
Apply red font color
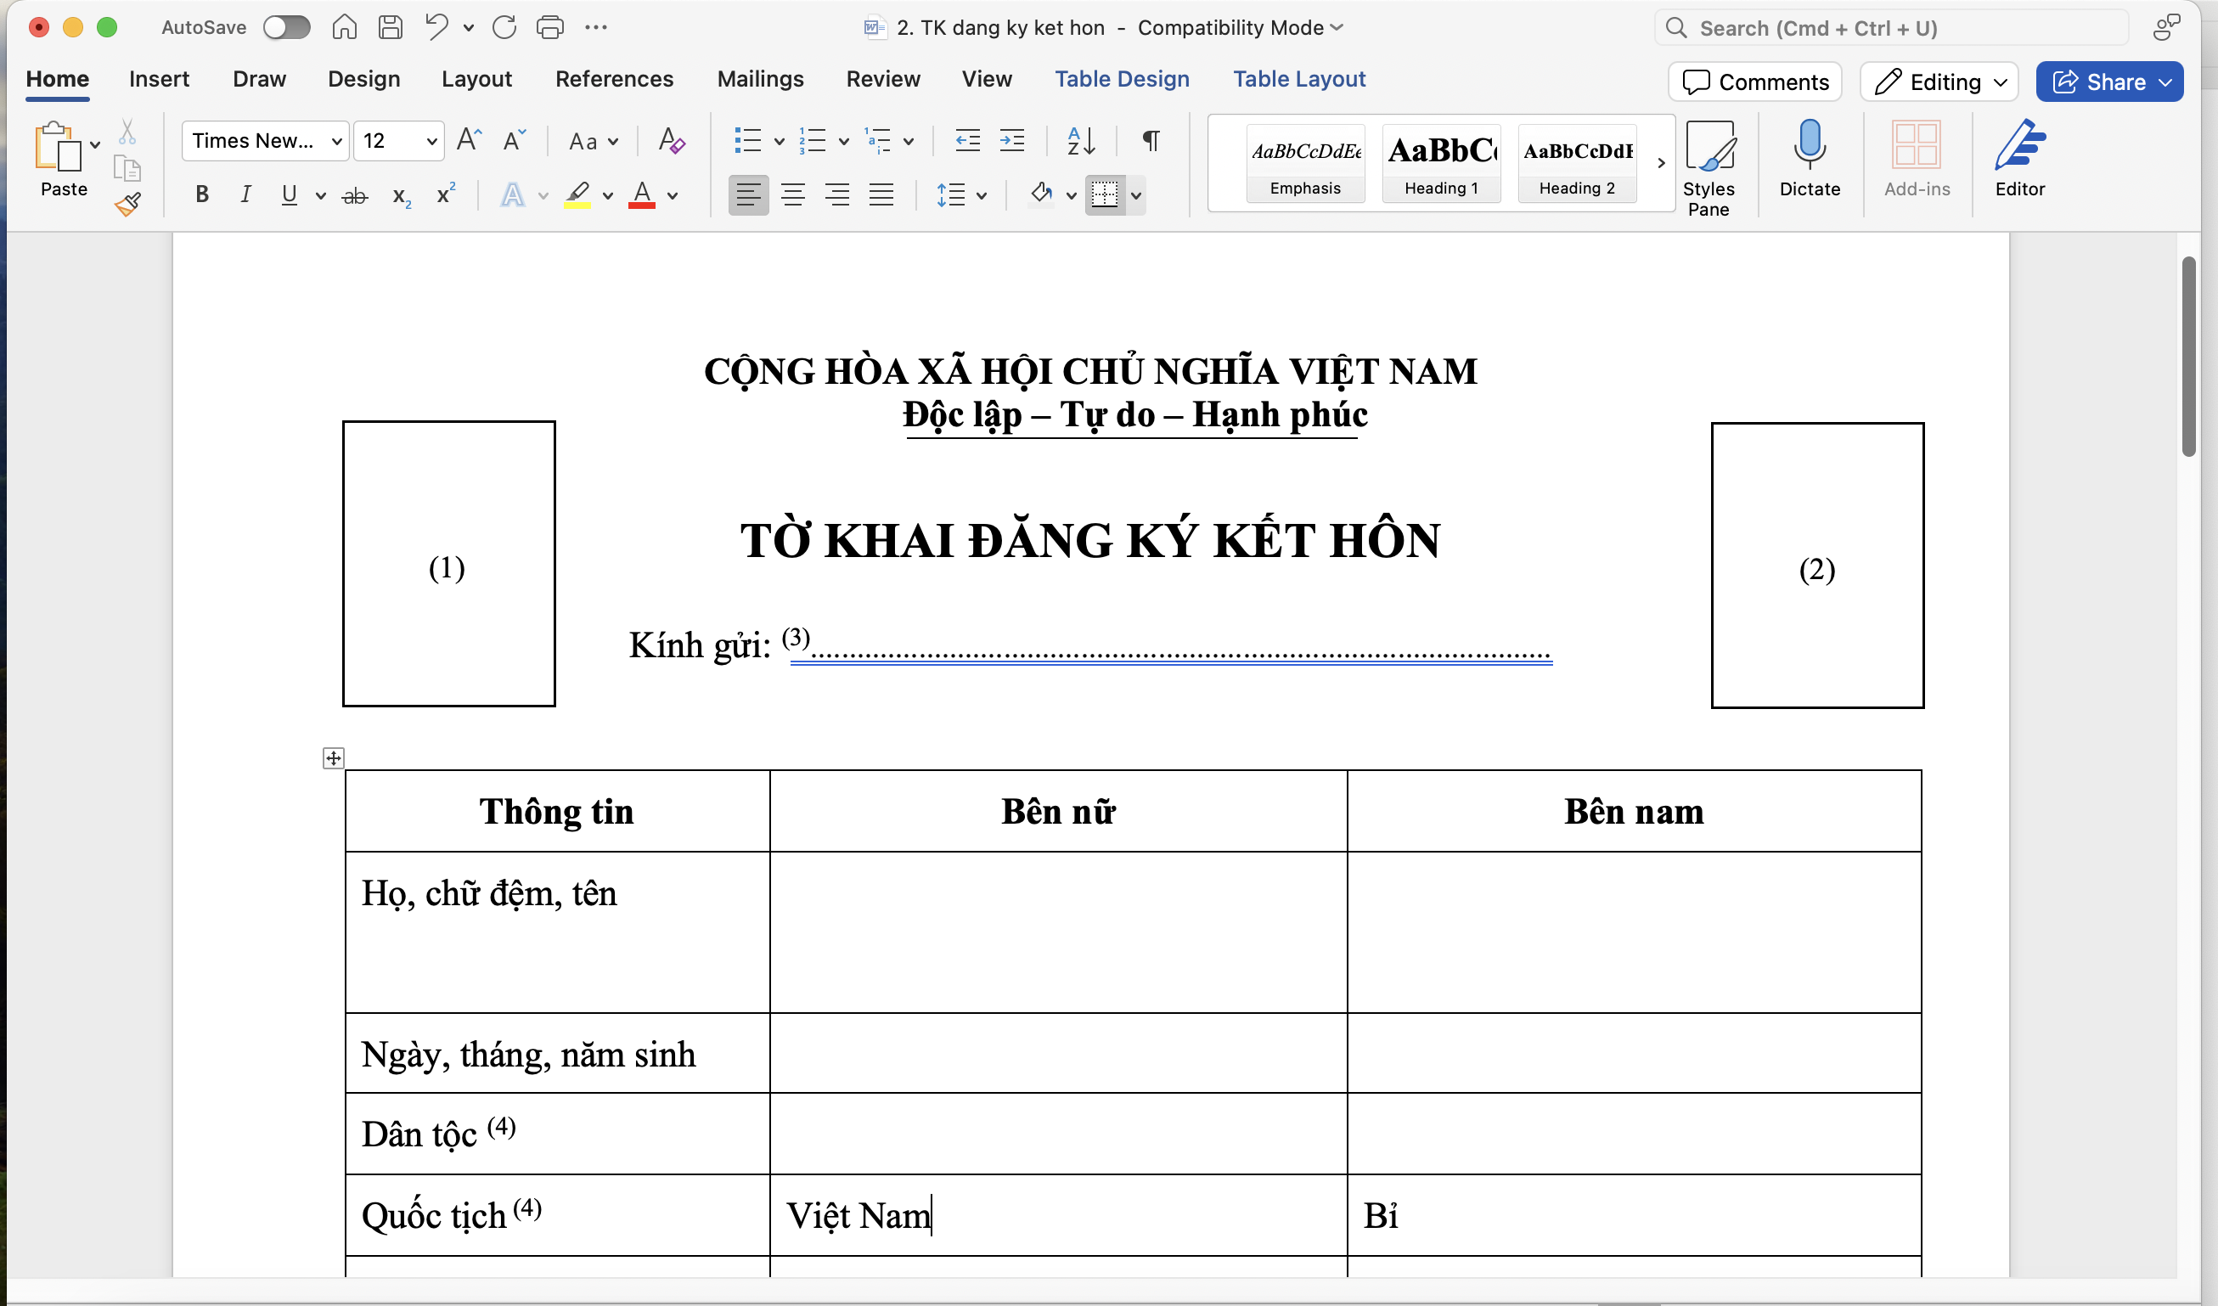pos(642,194)
